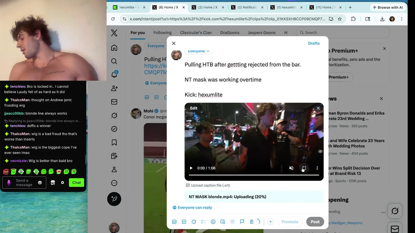Click the Post button
The height and width of the screenshot is (233, 415).
click(315, 222)
